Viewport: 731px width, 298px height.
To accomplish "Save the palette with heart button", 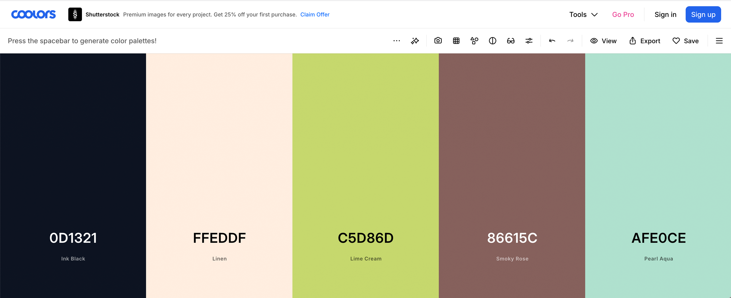I will [x=686, y=41].
